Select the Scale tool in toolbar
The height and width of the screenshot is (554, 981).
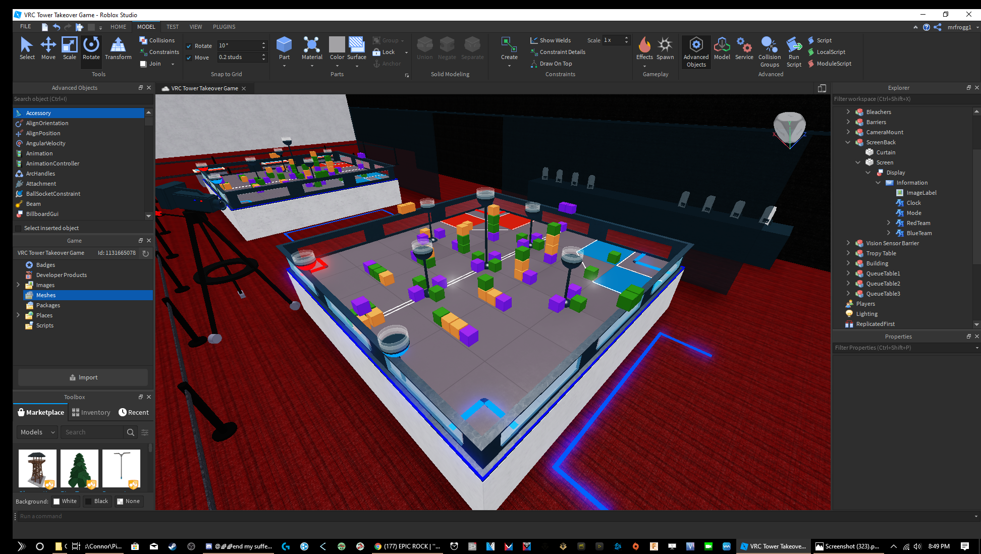click(68, 48)
